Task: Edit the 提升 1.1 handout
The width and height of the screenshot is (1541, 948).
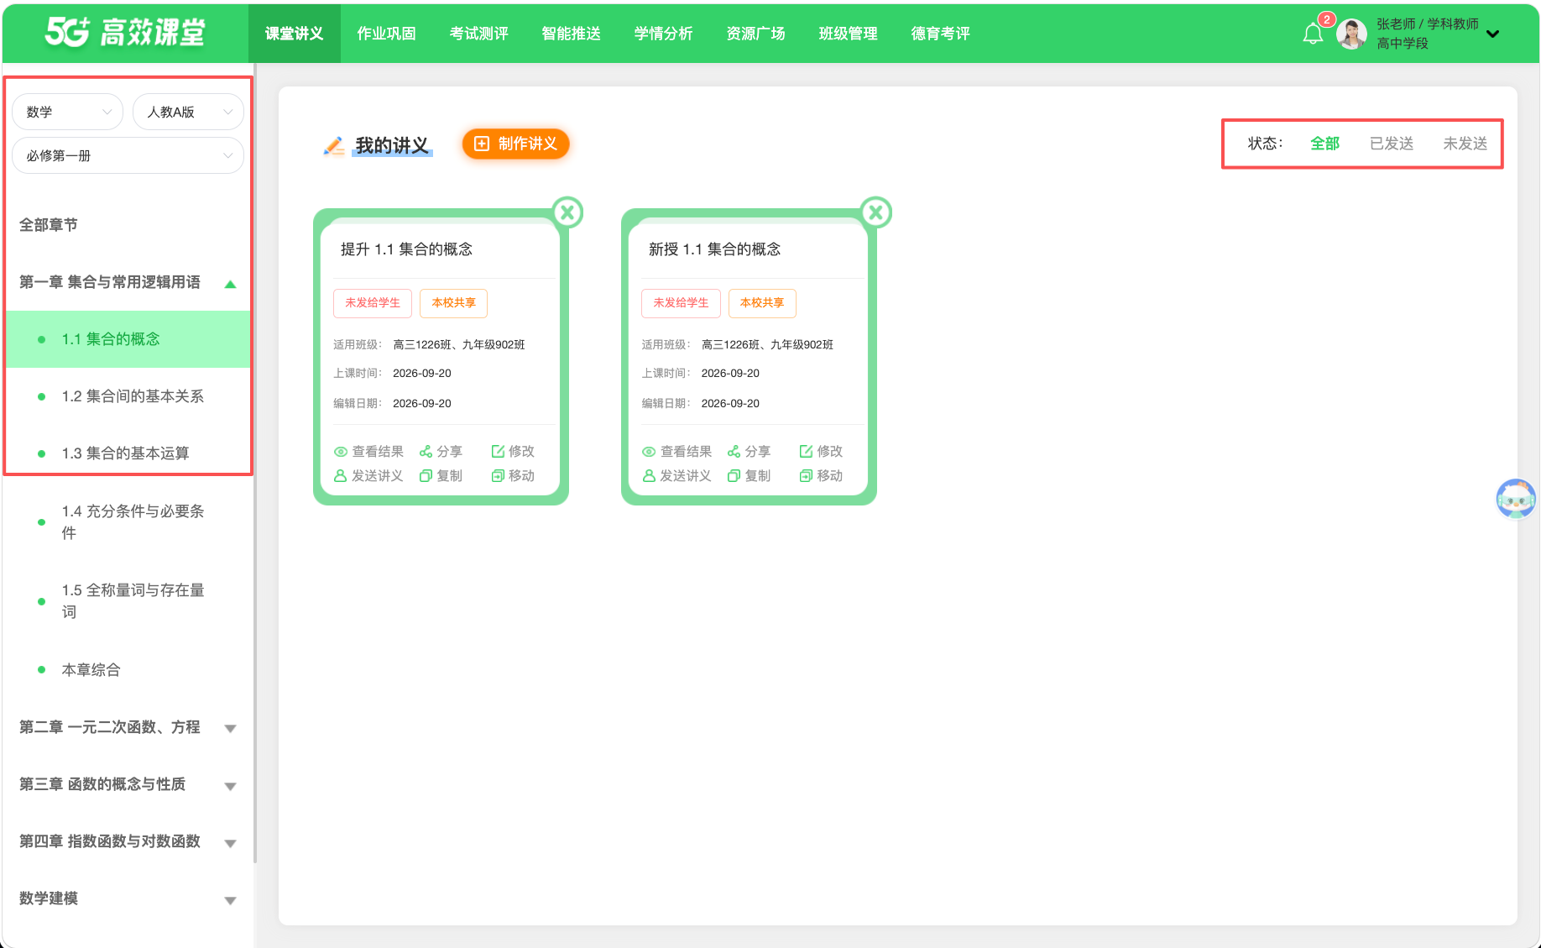Action: point(513,452)
